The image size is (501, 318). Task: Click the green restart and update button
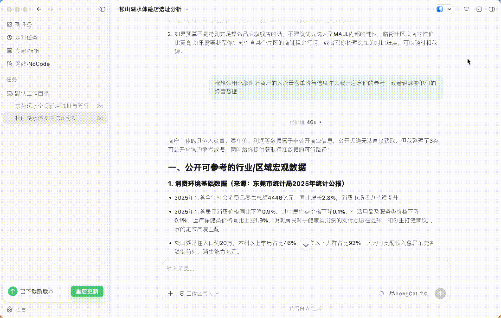point(87,291)
